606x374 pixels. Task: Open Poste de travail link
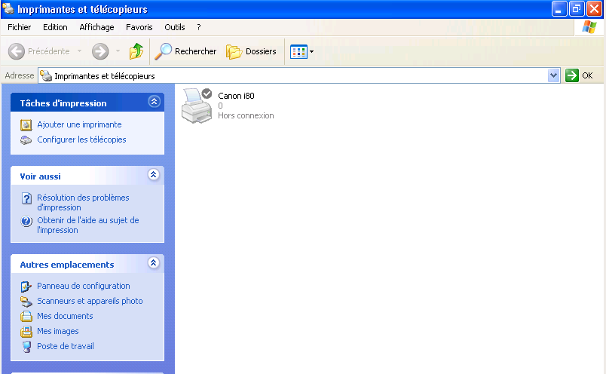click(66, 346)
